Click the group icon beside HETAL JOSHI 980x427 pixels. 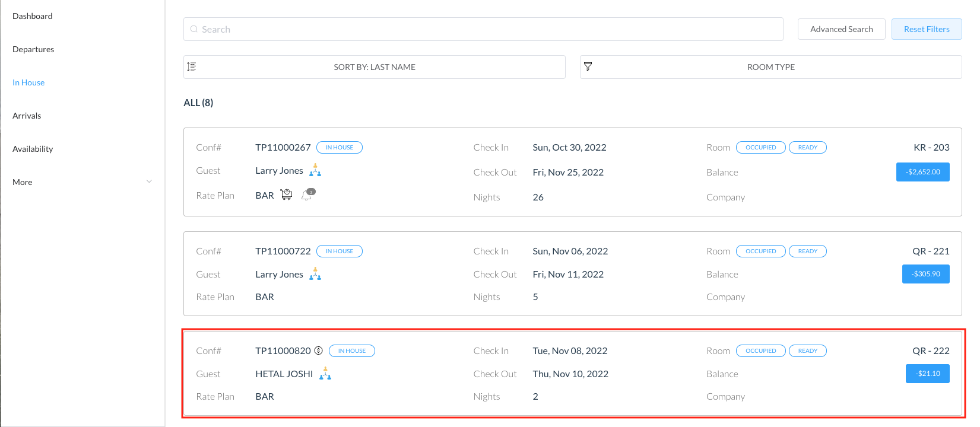click(x=325, y=374)
